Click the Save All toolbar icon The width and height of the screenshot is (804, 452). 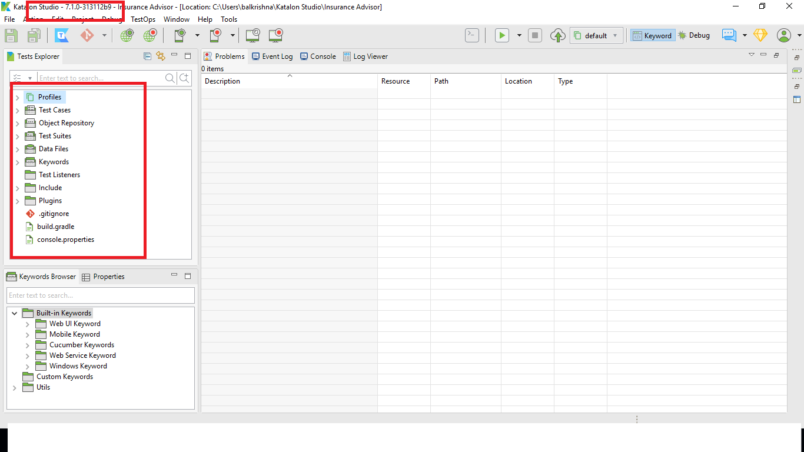(34, 35)
